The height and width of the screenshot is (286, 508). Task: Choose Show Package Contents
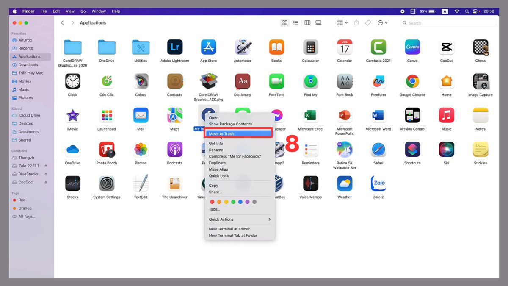tap(240, 124)
